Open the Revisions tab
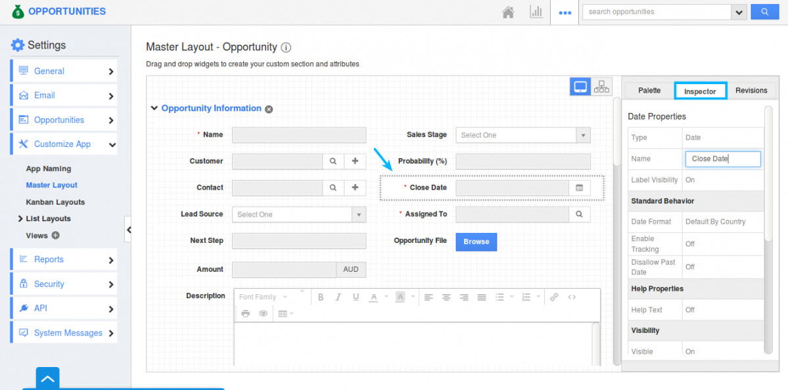 pyautogui.click(x=751, y=91)
